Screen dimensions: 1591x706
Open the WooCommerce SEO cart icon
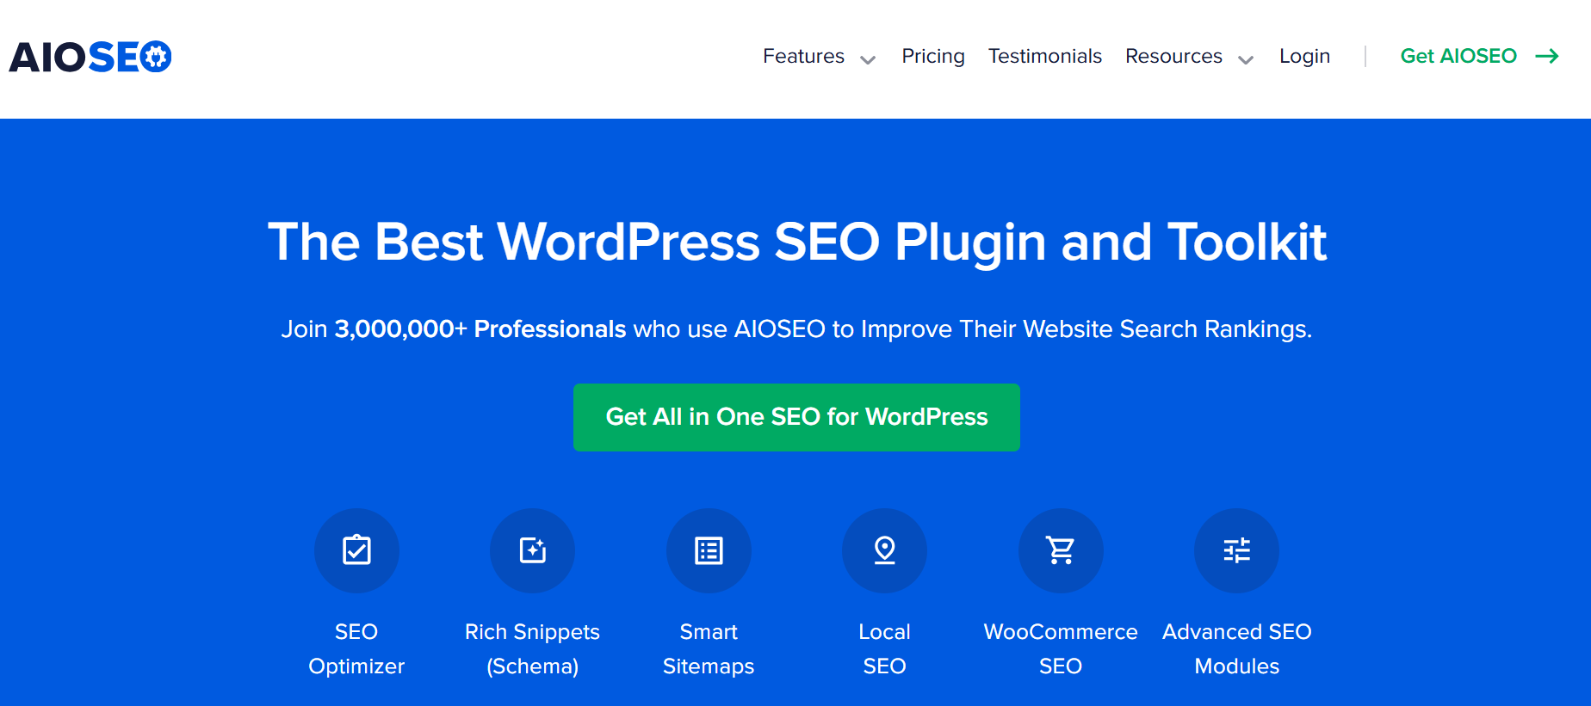1061,550
